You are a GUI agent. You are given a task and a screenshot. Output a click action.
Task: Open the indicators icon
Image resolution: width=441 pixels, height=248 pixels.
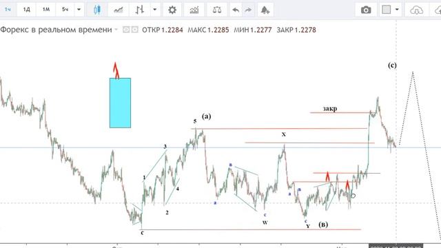pyautogui.click(x=194, y=10)
